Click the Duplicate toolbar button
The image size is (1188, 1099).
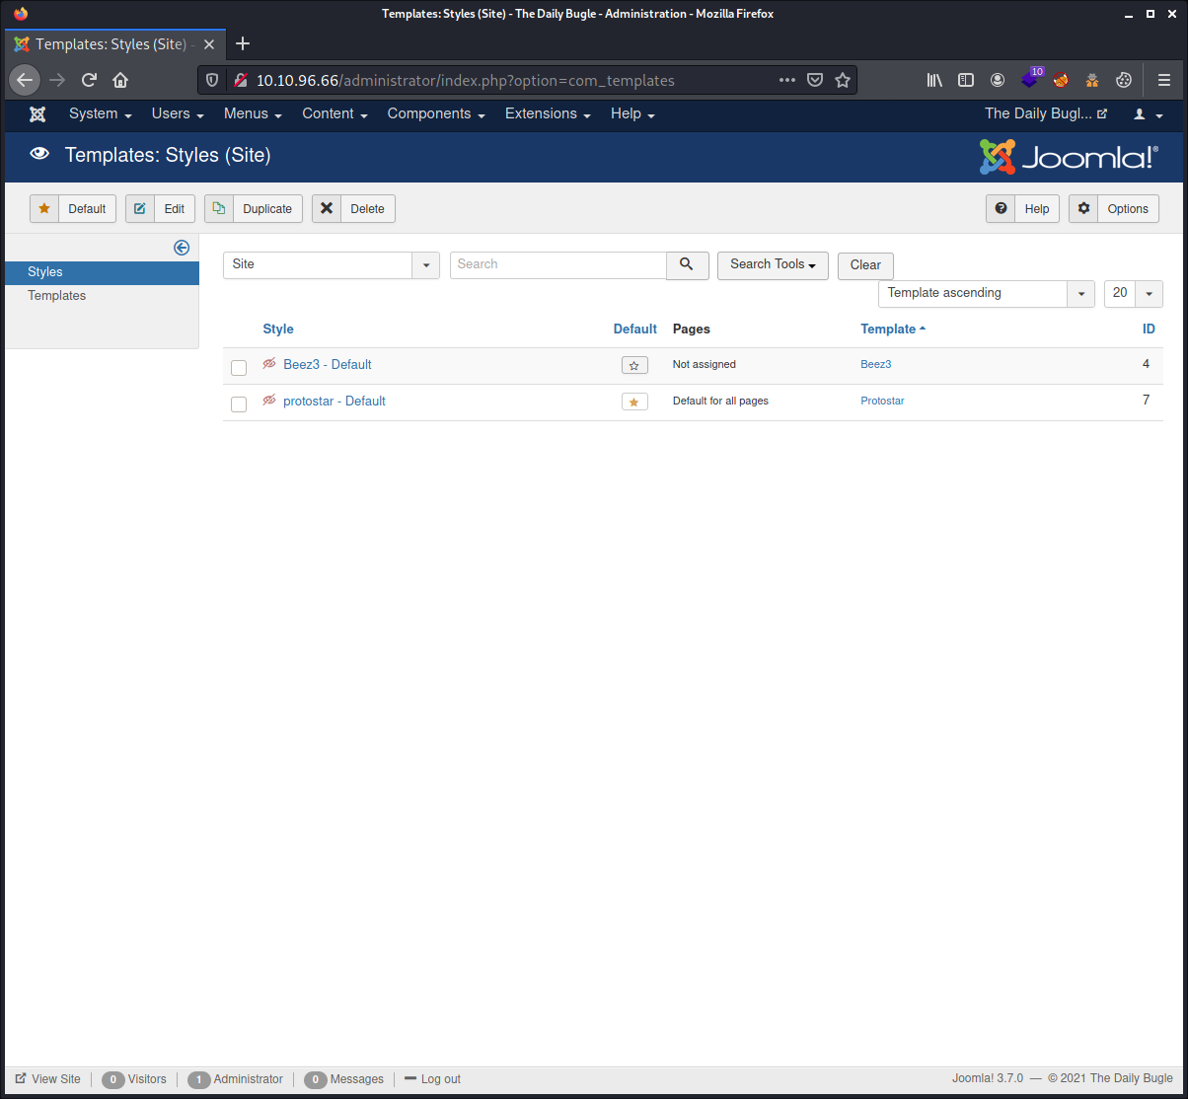coord(254,209)
